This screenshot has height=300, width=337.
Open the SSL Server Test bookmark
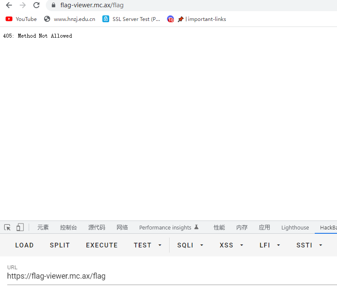coord(131,19)
